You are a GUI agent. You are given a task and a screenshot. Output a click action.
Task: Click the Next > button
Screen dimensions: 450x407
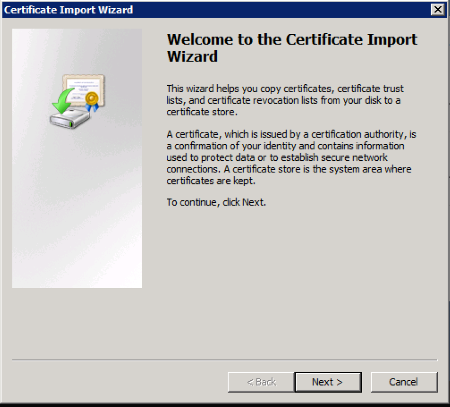[328, 382]
